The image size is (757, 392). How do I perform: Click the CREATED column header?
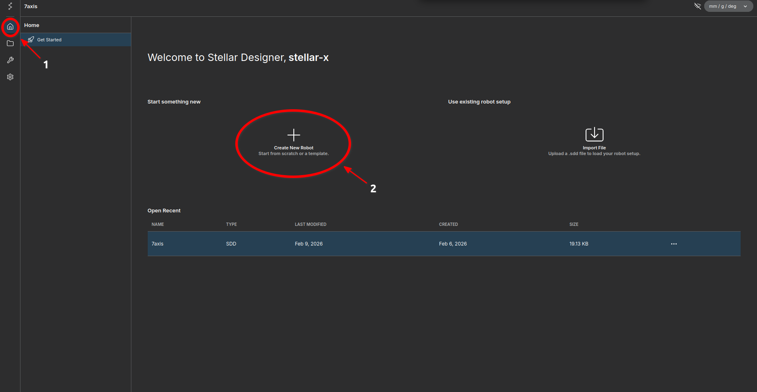point(448,224)
